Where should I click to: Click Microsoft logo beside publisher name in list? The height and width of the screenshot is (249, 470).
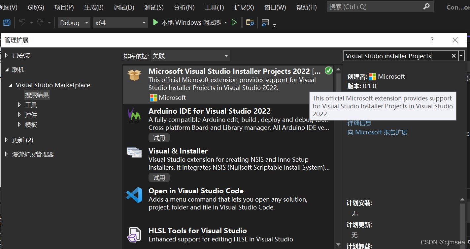[153, 98]
